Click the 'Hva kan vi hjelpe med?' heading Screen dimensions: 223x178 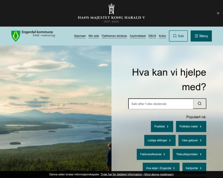169,79
